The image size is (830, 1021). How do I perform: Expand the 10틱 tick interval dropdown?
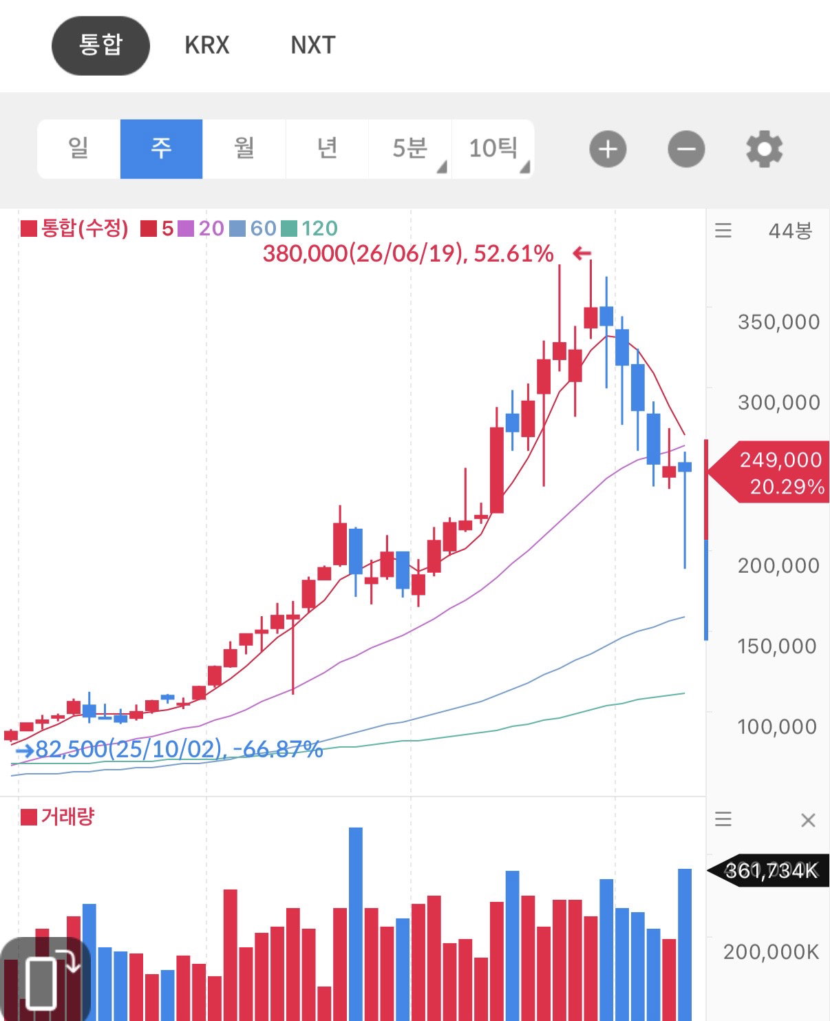coord(493,149)
